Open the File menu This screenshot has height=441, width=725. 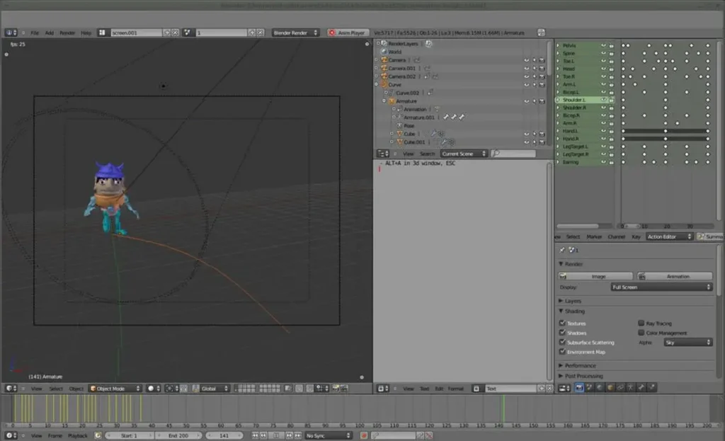34,33
